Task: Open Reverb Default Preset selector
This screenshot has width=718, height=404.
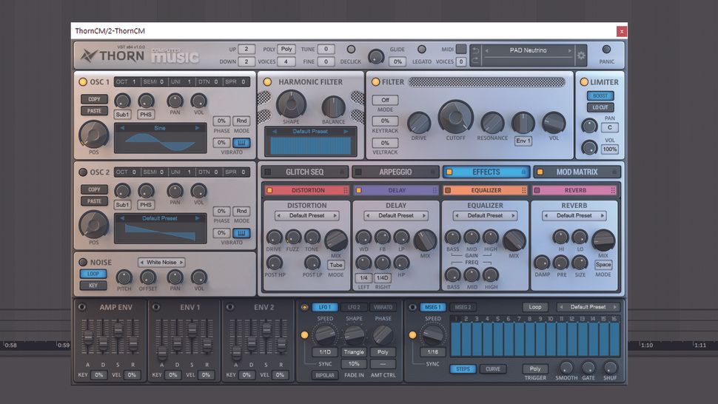Action: [574, 215]
